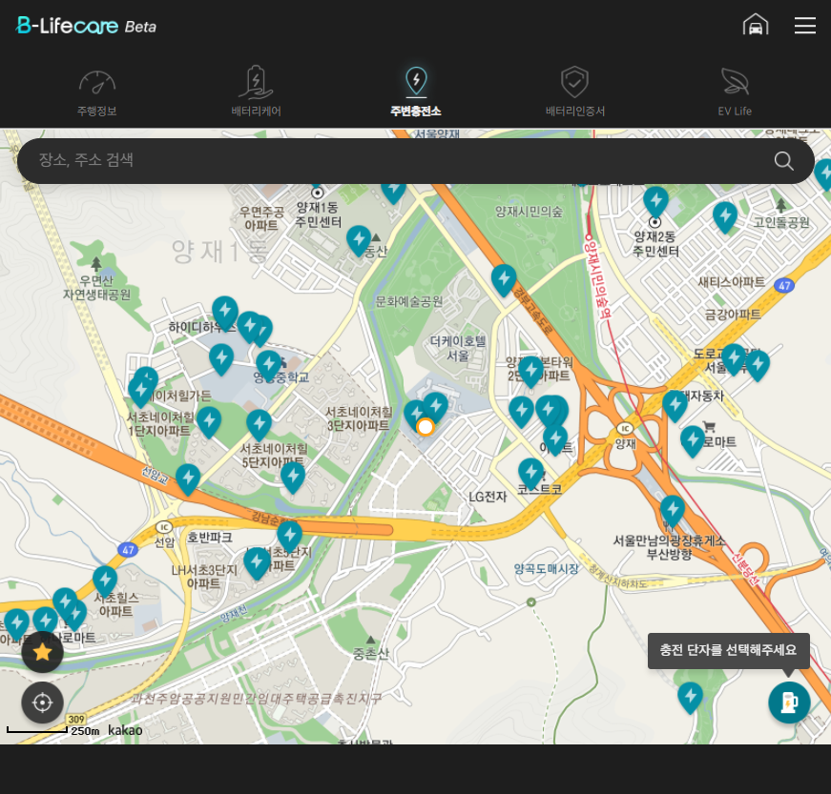The width and height of the screenshot is (831, 794).
Task: Open the B-Lifecare Beta logo home
Action: [86, 26]
